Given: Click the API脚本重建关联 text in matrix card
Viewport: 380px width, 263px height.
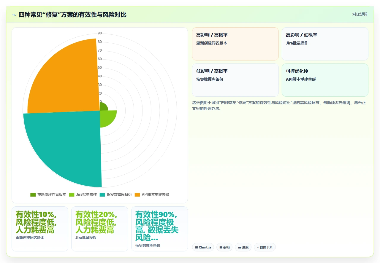Looking at the screenshot, I should pyautogui.click(x=301, y=79).
